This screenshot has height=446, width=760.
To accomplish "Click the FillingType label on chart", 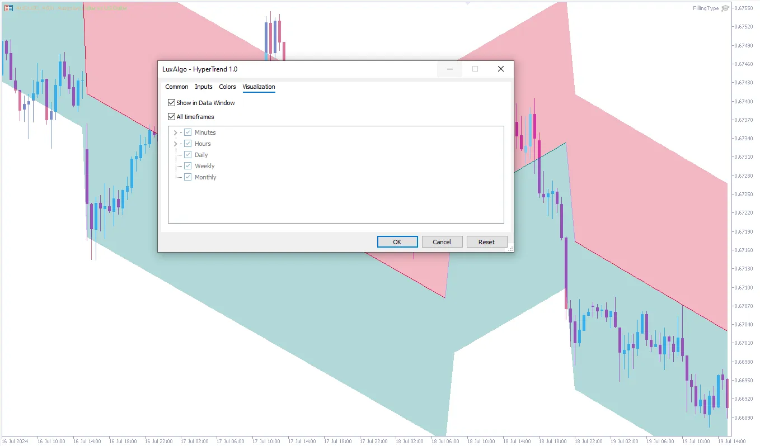I will point(706,8).
